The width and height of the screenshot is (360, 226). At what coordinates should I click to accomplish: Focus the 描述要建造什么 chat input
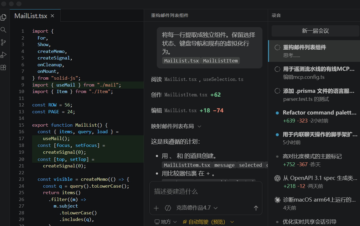(206, 192)
